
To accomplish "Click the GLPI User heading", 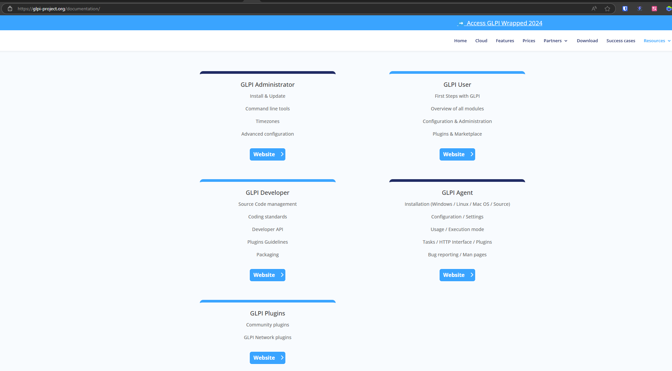I will (457, 84).
